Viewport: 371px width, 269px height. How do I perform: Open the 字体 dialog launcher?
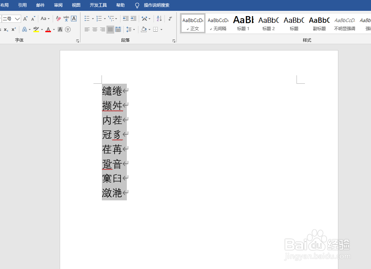pyautogui.click(x=77, y=41)
